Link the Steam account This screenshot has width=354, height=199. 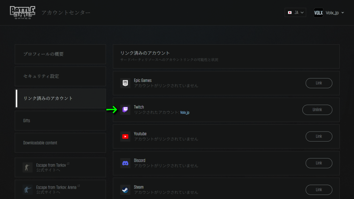[319, 189]
